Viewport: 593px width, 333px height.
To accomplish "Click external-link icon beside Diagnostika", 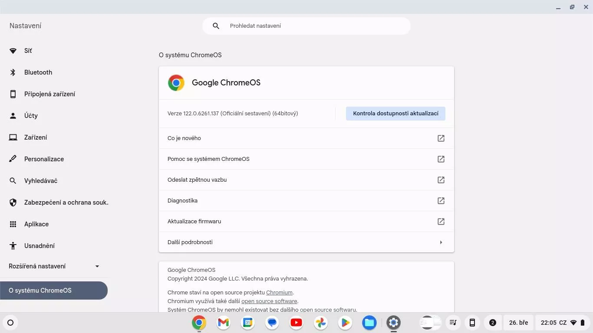I will click(441, 201).
